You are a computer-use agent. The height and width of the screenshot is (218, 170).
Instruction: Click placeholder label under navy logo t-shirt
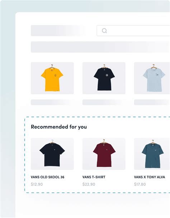[103, 102]
